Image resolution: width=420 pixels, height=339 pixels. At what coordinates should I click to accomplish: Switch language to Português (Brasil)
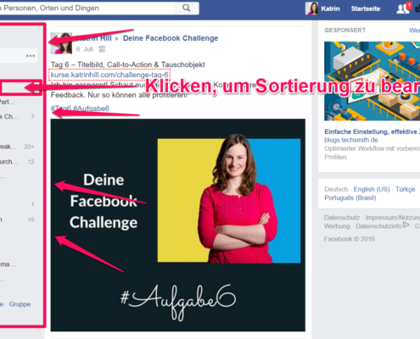tap(350, 197)
